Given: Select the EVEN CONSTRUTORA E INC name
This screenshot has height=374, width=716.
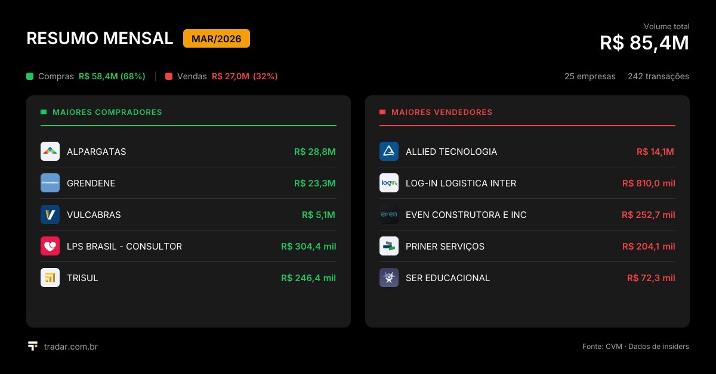Looking at the screenshot, I should point(466,214).
